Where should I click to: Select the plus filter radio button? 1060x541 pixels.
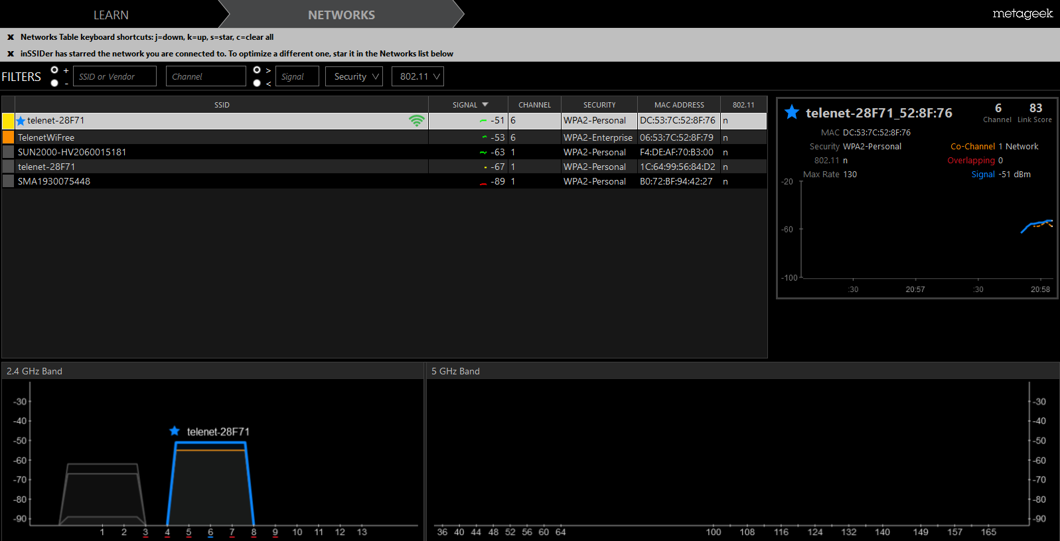[x=54, y=70]
